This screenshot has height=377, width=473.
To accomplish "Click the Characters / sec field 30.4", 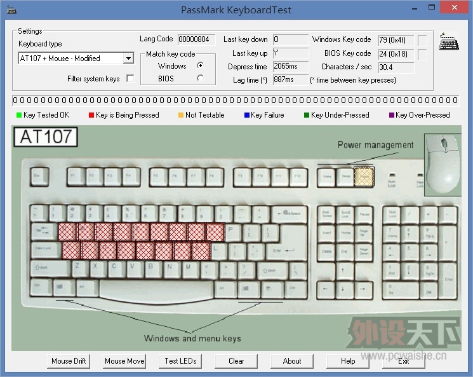I will point(396,67).
